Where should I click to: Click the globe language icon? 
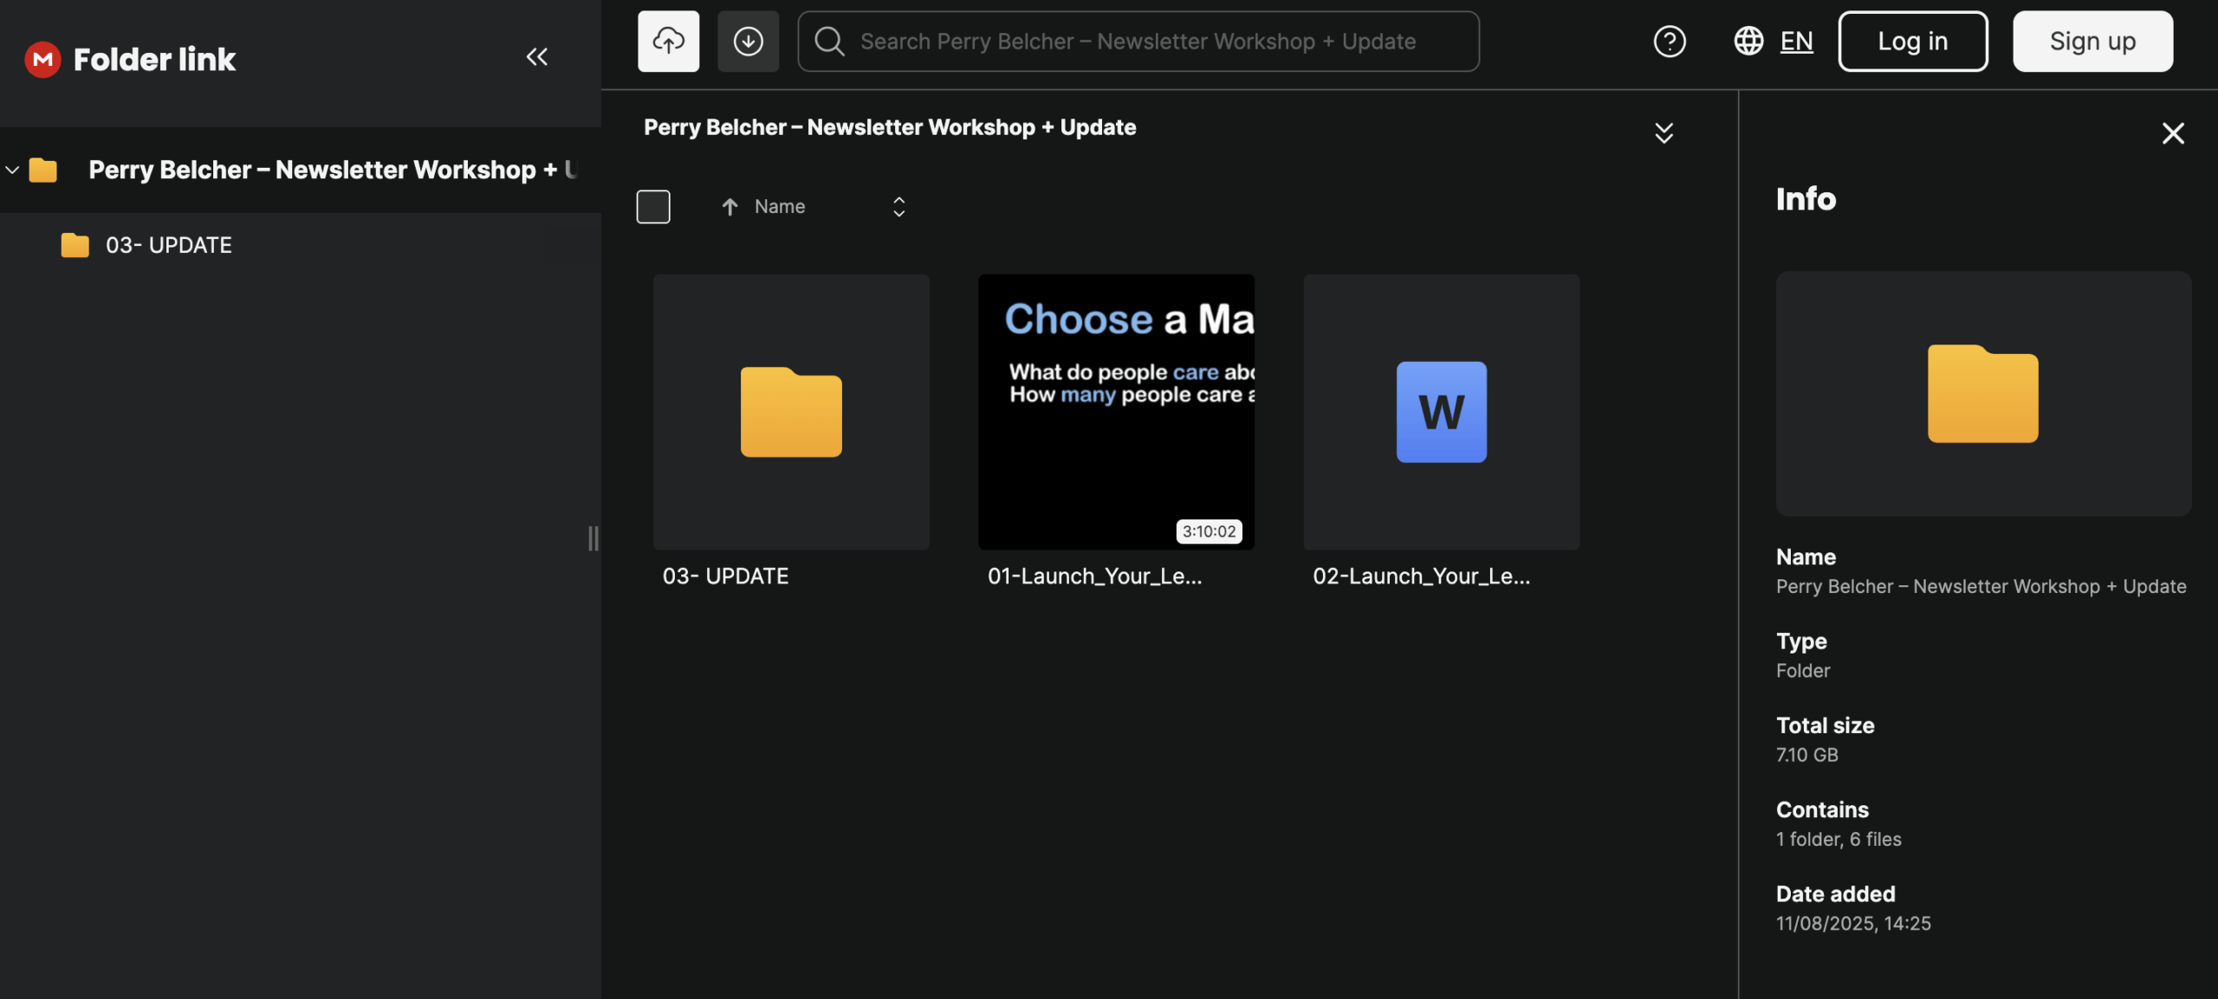(1748, 41)
